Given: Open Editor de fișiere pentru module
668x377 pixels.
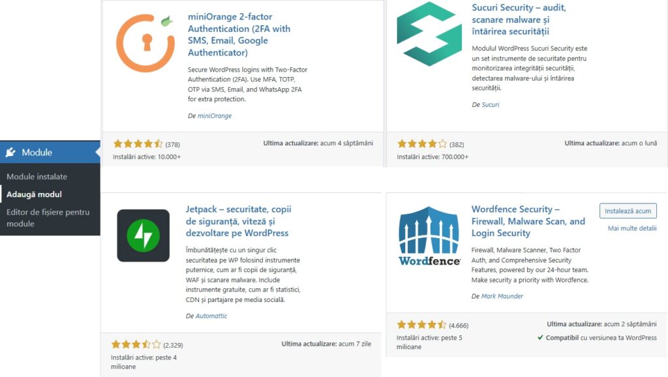Looking at the screenshot, I should coord(48,218).
